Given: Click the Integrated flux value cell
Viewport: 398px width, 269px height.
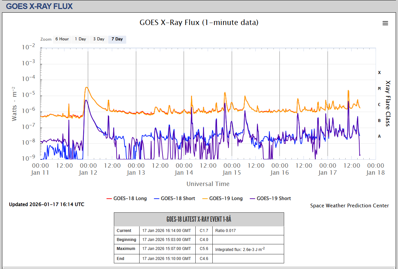Looking at the screenshot, I should (240, 249).
